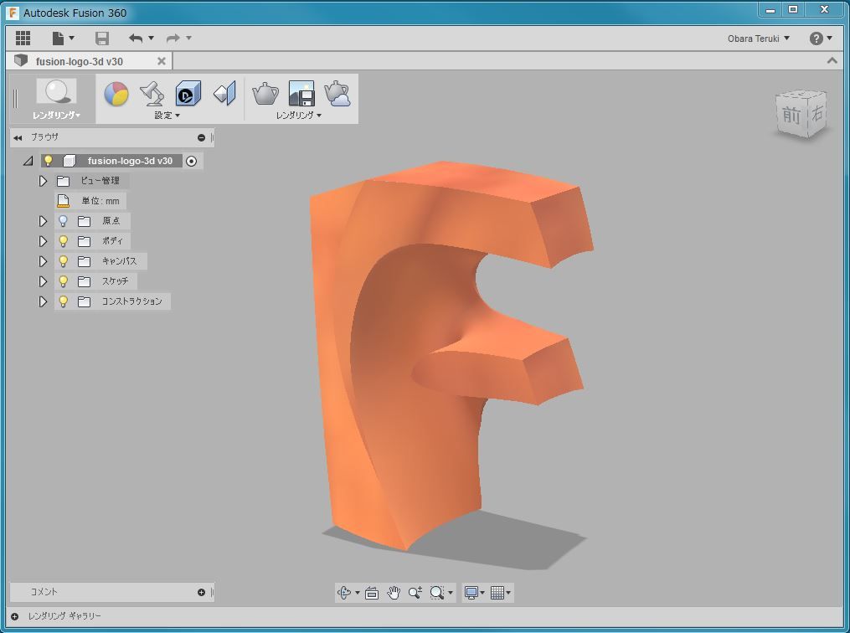Screen dimensions: 850x633
Task: Activate the root component radio button
Action: point(192,161)
